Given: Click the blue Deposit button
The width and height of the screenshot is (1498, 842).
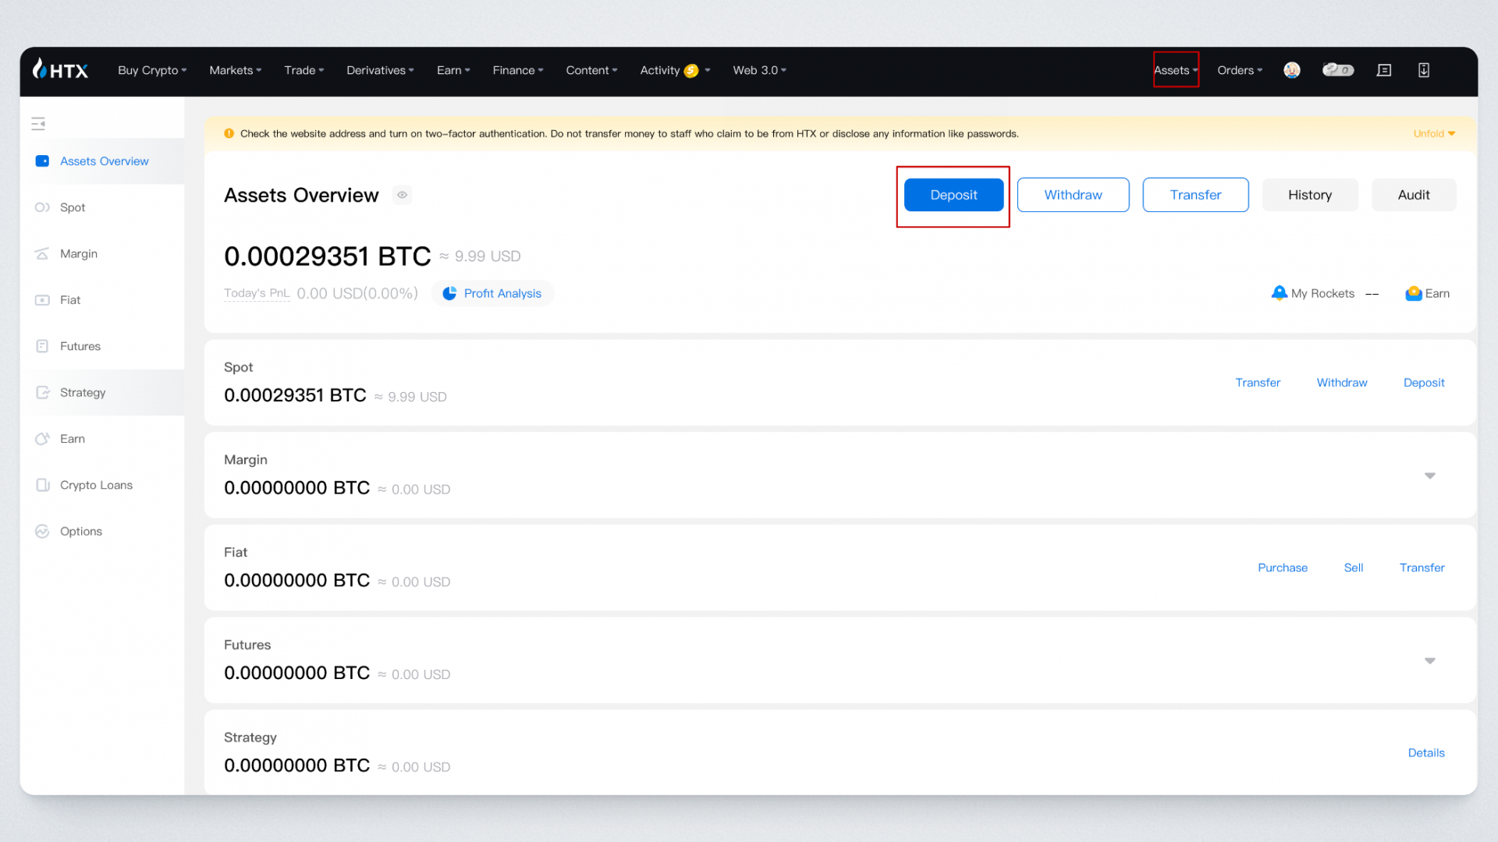Looking at the screenshot, I should coord(953,195).
